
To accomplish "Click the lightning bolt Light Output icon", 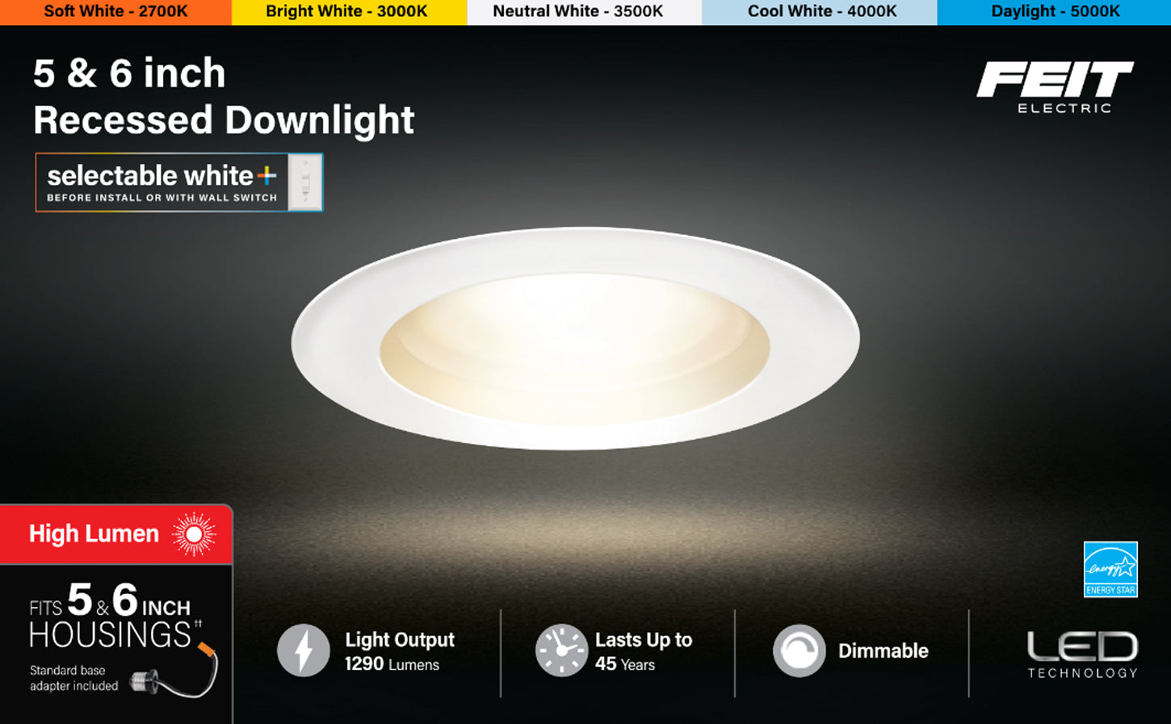I will coord(304,651).
